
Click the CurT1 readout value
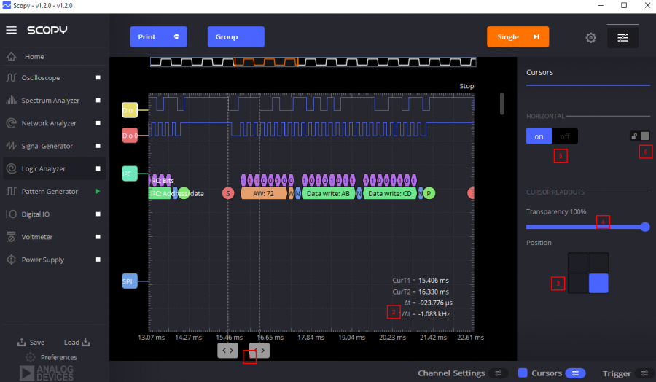pos(434,281)
